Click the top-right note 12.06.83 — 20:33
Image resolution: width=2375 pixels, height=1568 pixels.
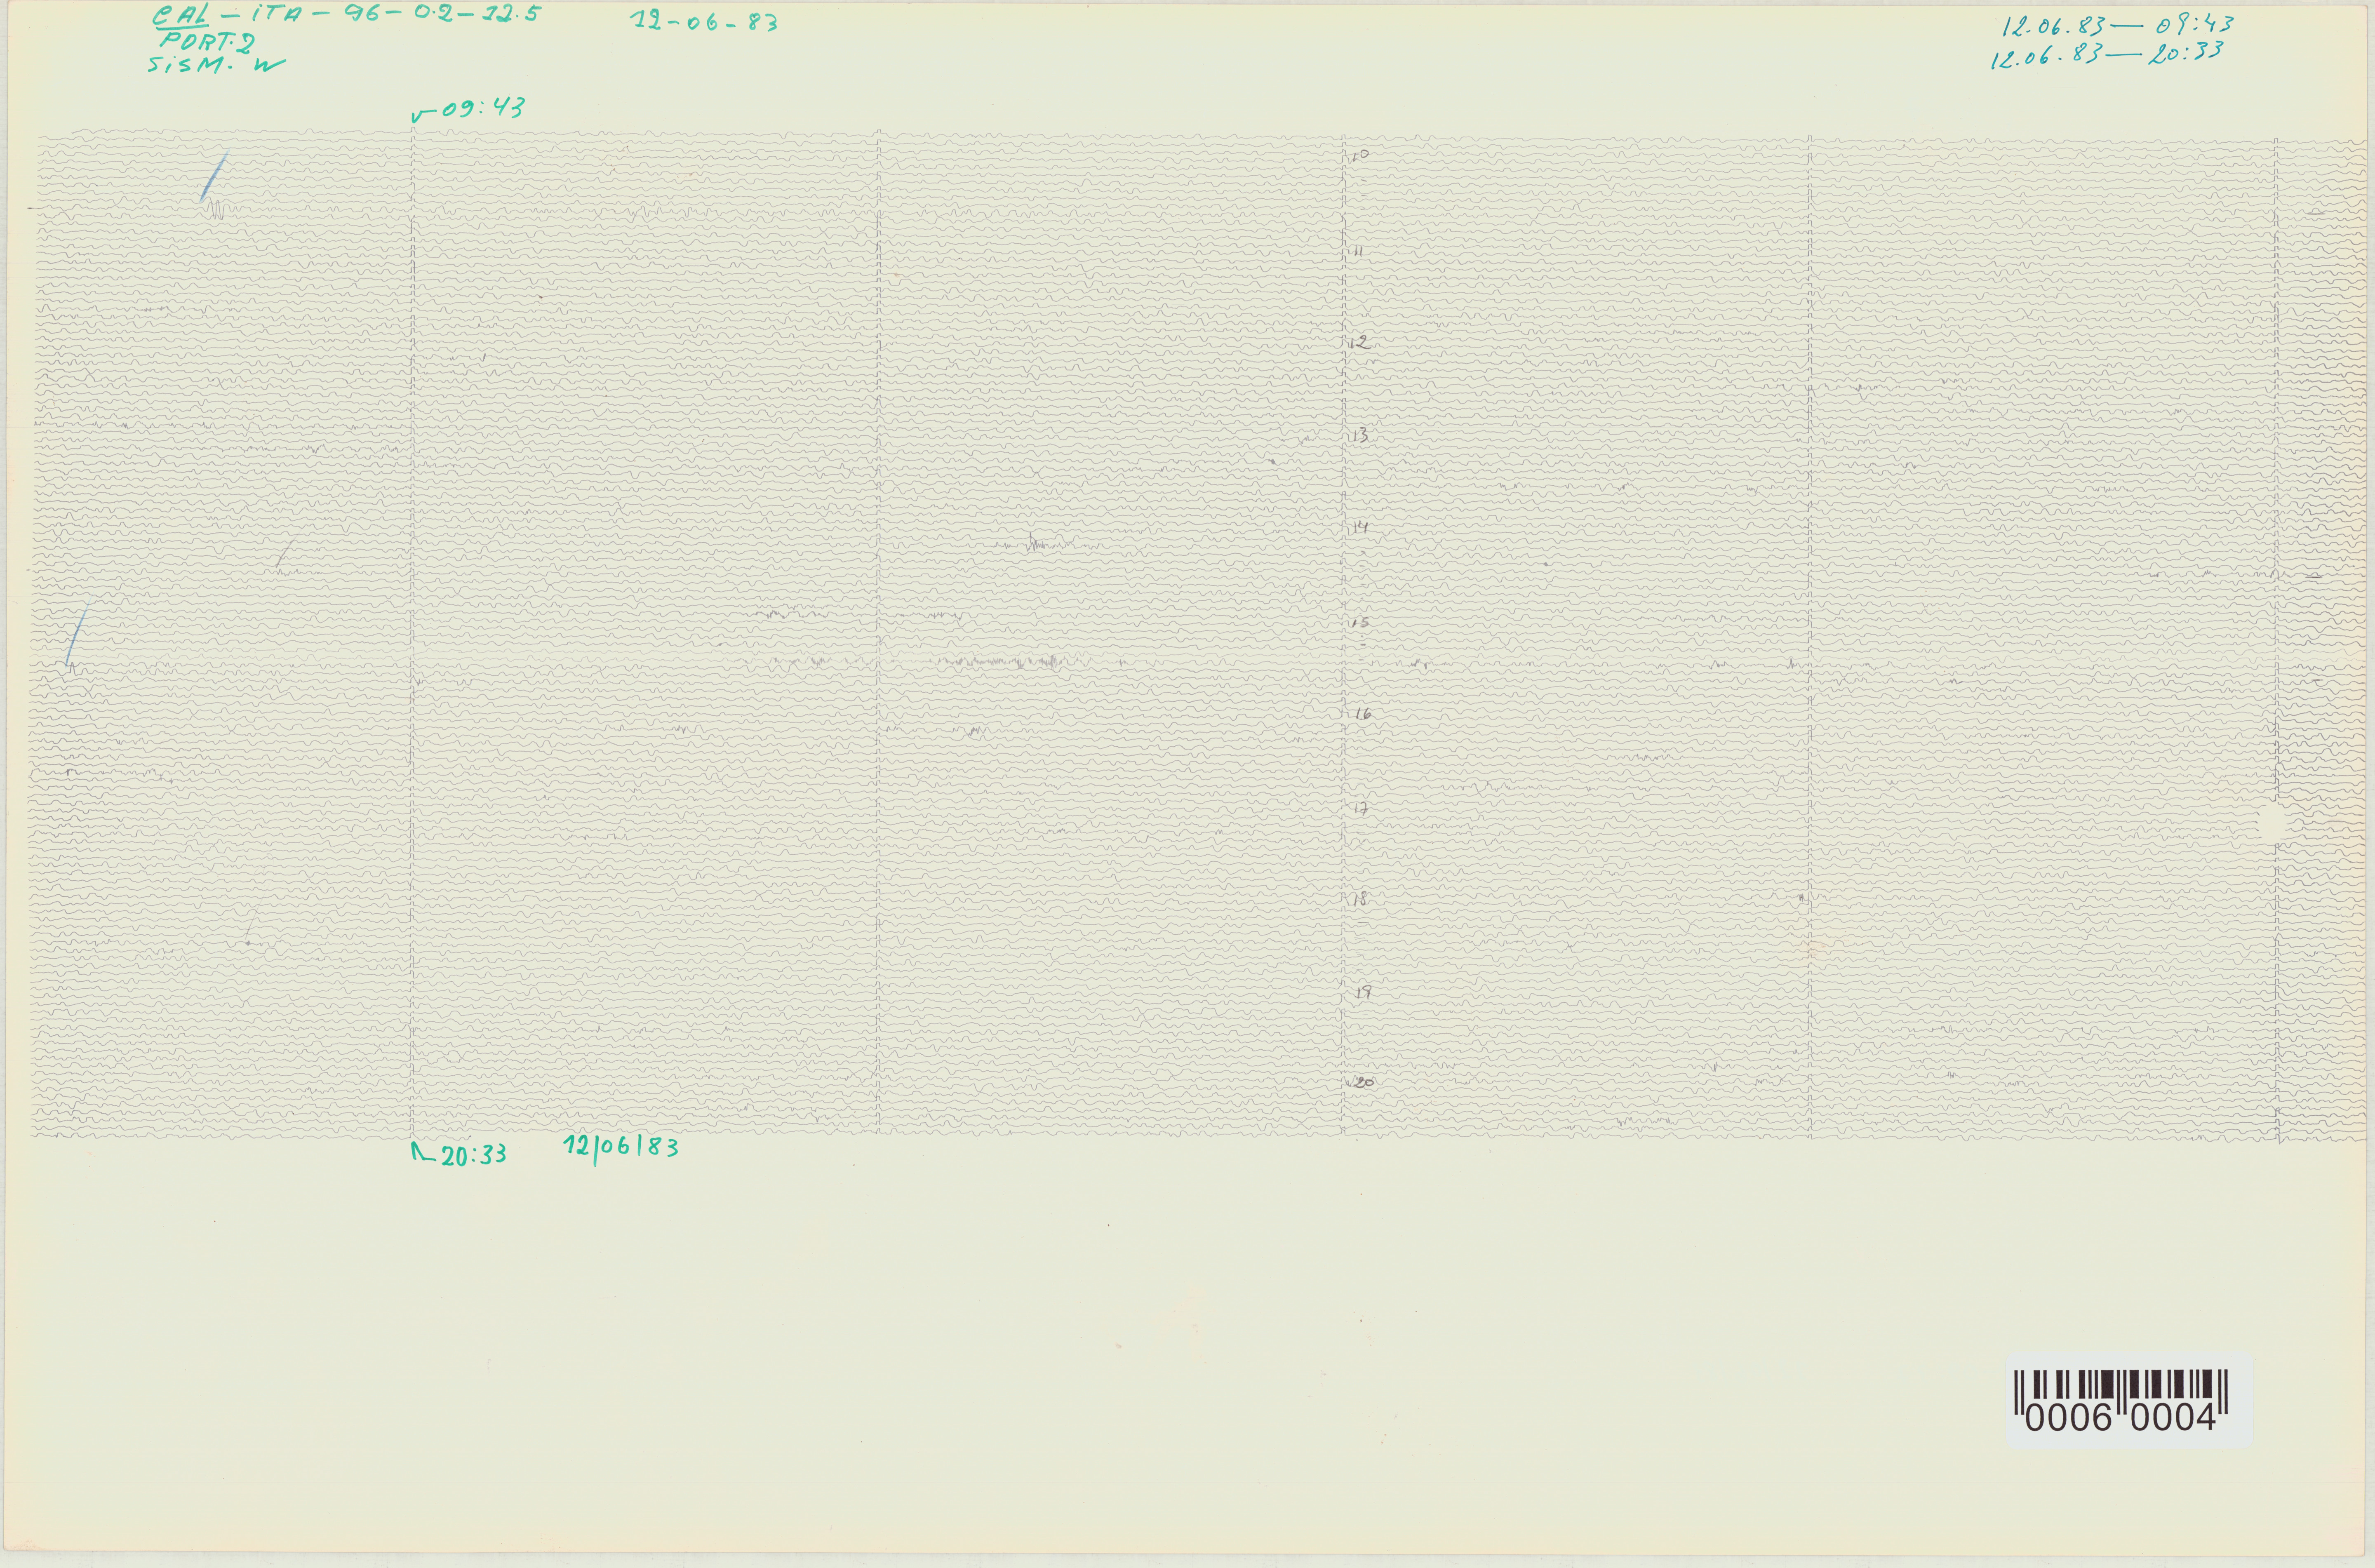point(2106,54)
